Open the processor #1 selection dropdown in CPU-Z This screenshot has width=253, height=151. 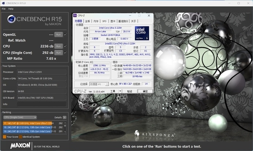click(99, 84)
